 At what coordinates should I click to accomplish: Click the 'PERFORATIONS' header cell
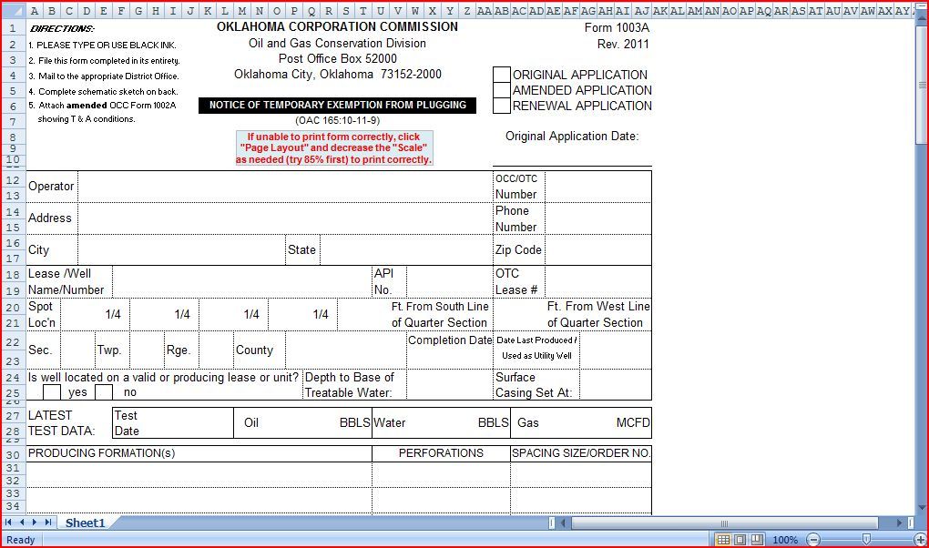tap(441, 453)
